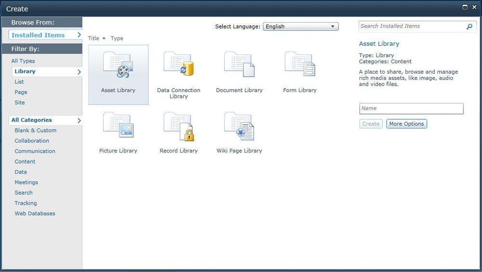
Task: Select the Asset Library icon
Action: [x=118, y=65]
